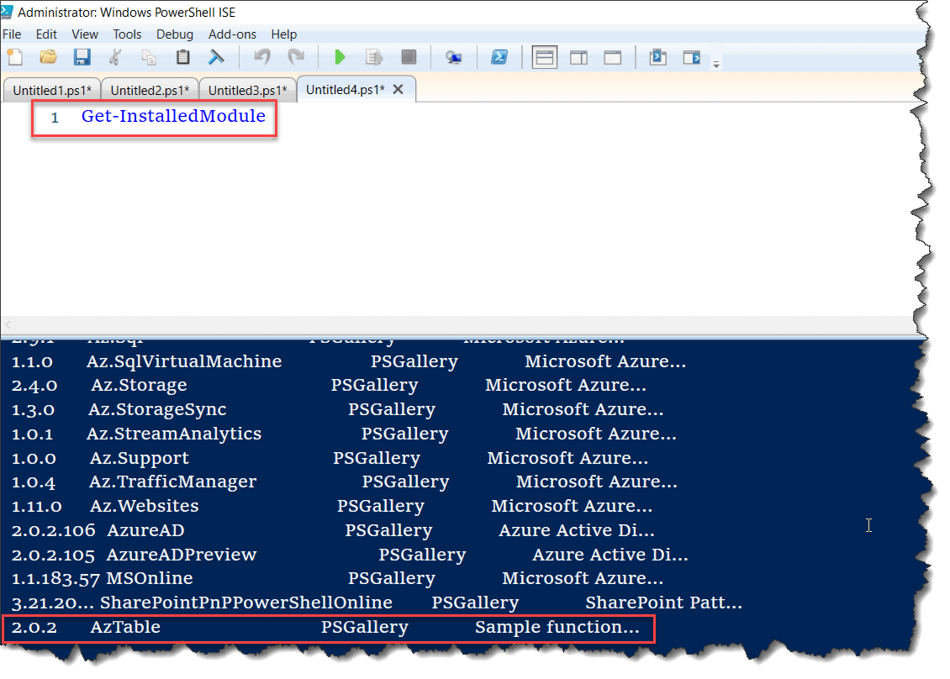Save the current script

click(x=82, y=57)
